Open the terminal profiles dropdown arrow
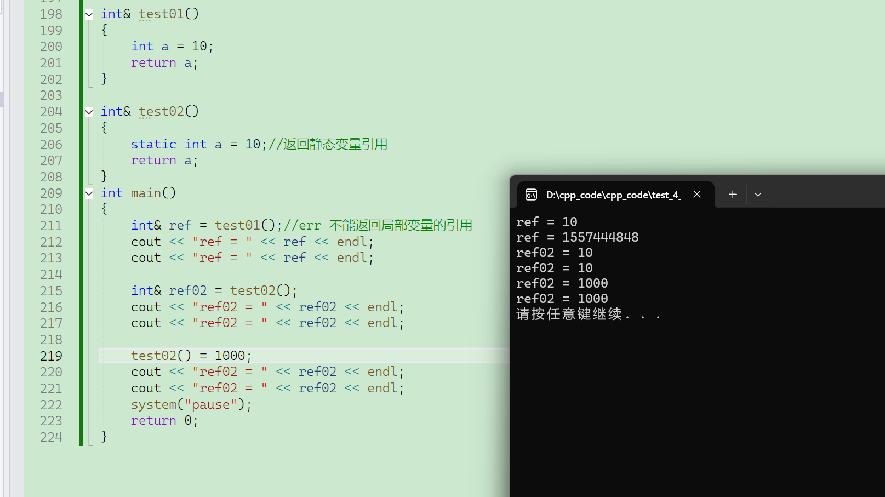The width and height of the screenshot is (885, 497). tap(758, 195)
